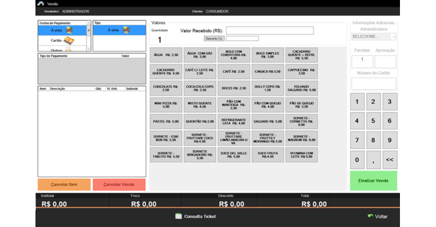Add ÁGUA R$ 2,50 product
The height and width of the screenshot is (227, 436).
[166, 55]
